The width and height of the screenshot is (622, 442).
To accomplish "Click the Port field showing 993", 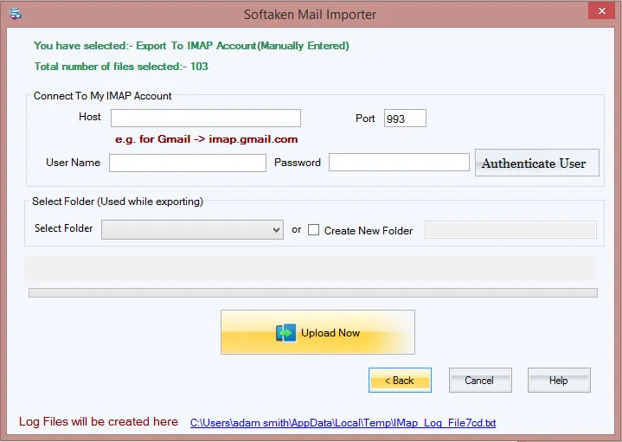I will point(405,119).
